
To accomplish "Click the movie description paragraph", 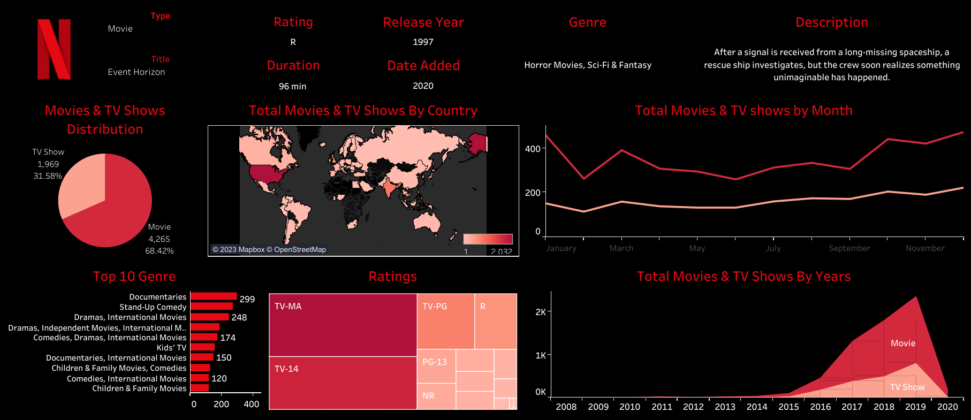I will 831,65.
